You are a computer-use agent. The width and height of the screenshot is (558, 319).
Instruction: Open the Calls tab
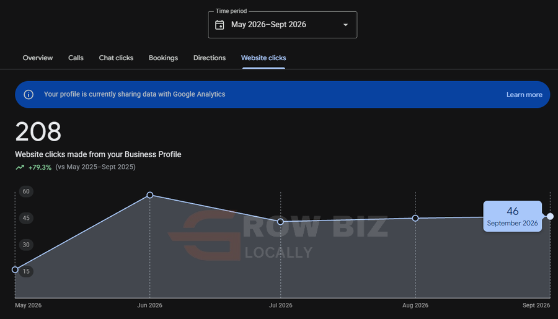pyautogui.click(x=76, y=58)
